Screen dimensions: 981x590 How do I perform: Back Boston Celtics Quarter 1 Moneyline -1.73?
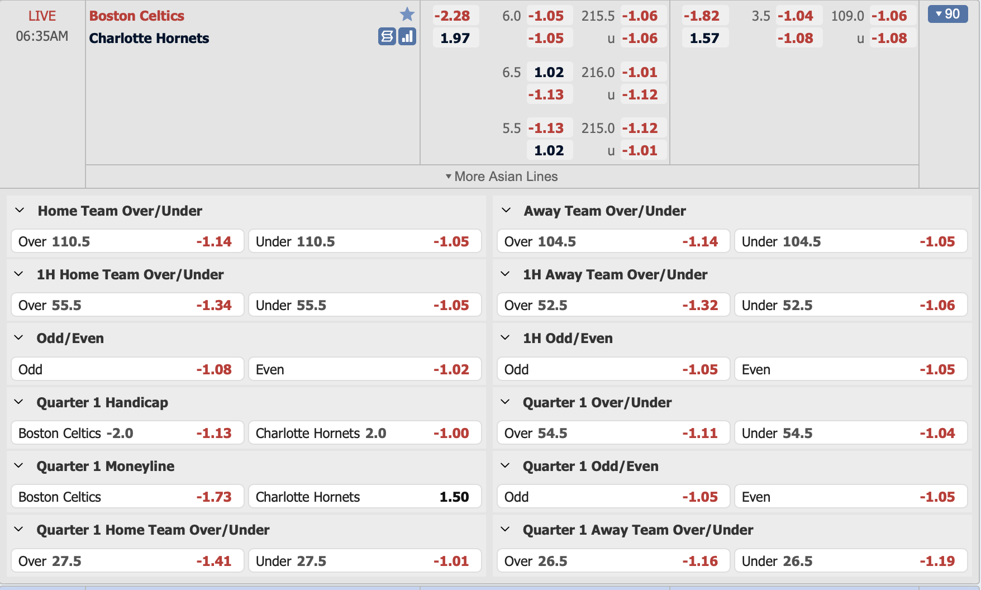tap(127, 497)
